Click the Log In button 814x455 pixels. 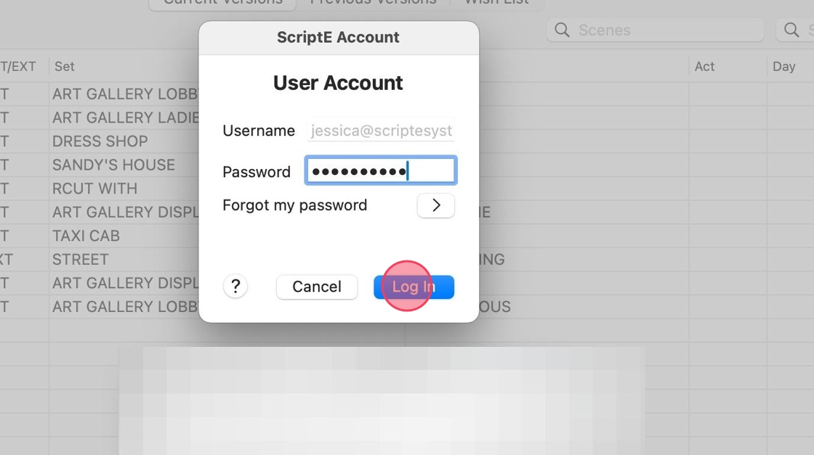(414, 287)
